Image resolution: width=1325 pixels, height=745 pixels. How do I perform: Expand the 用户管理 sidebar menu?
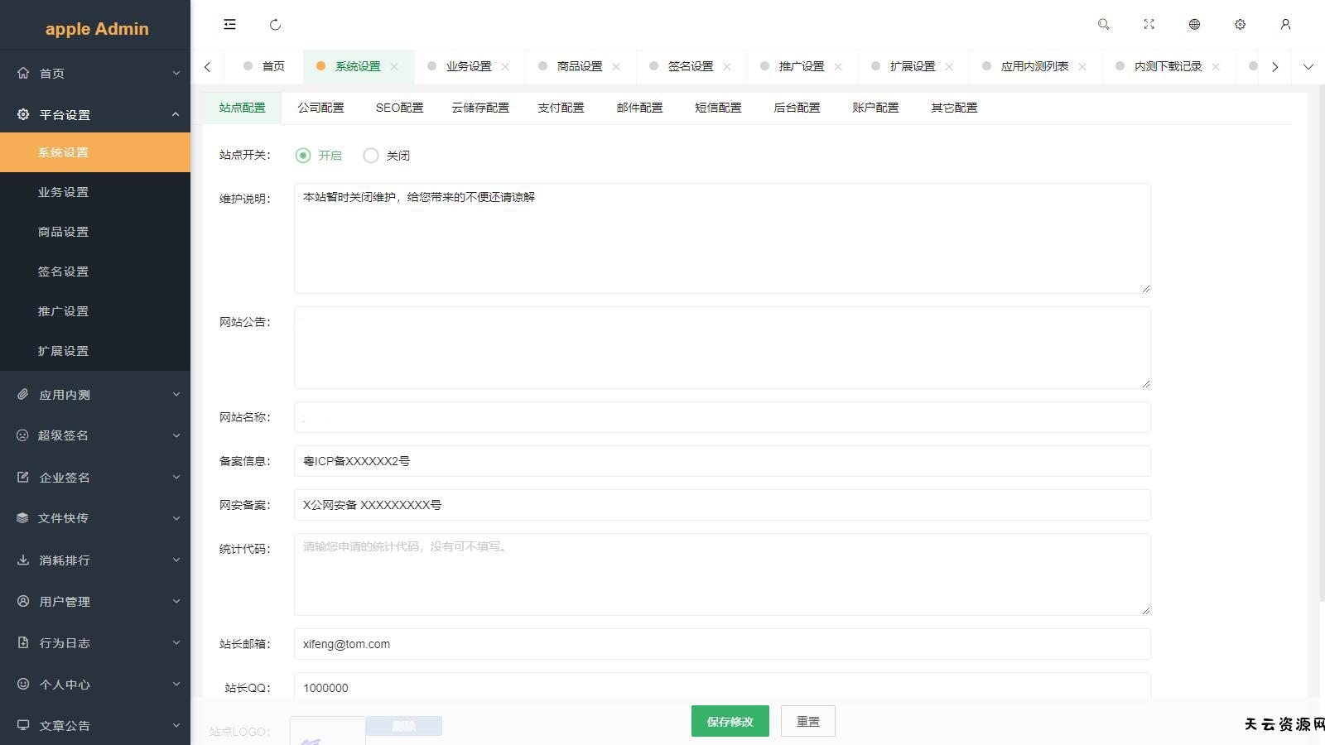[x=95, y=602]
